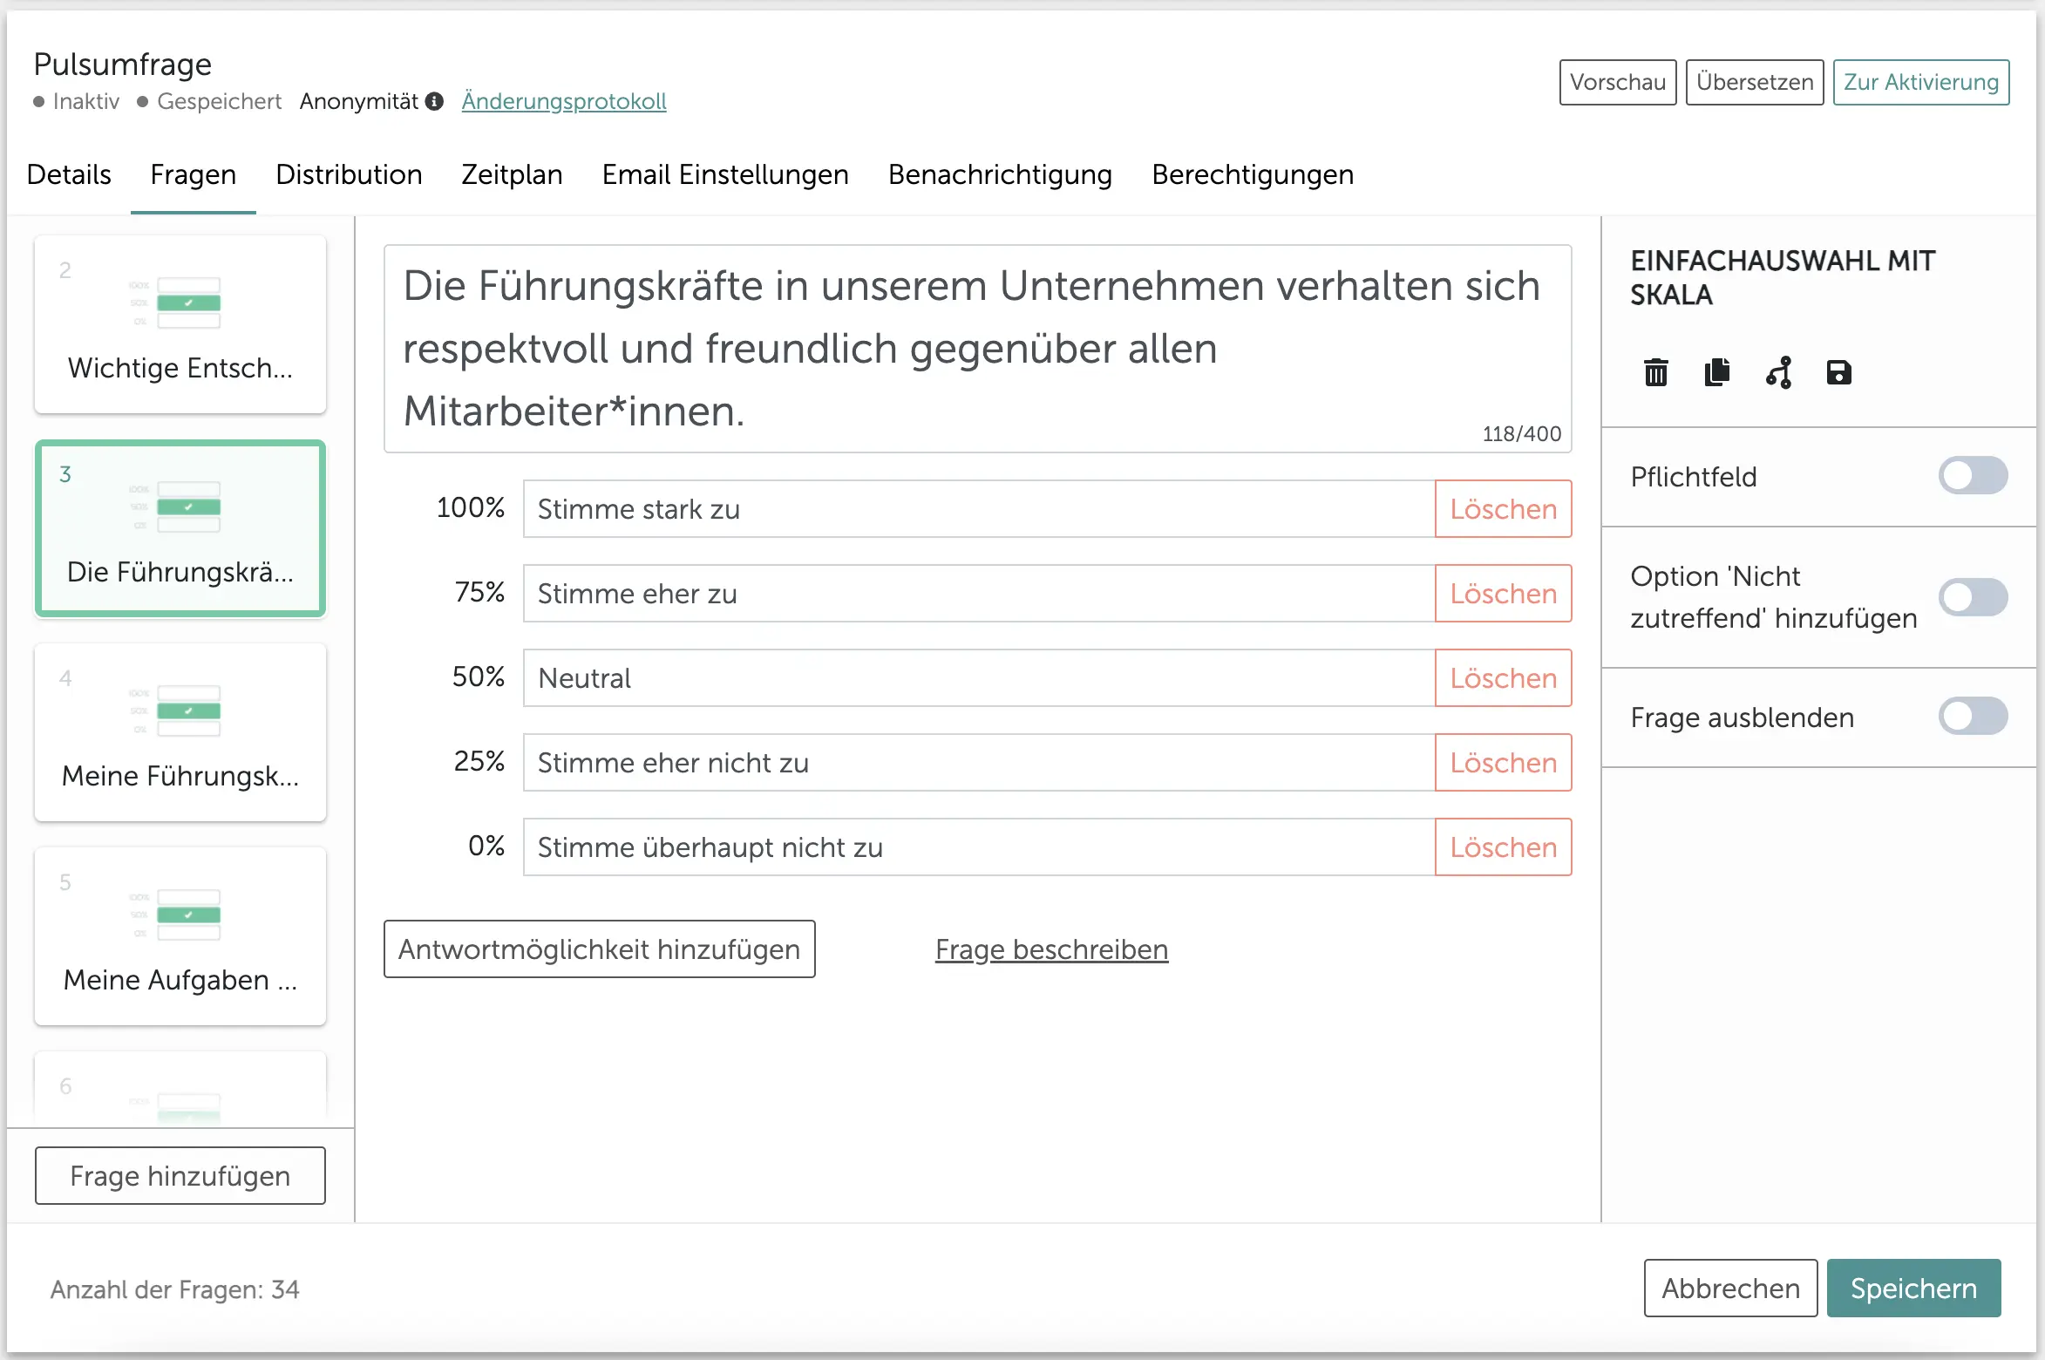The height and width of the screenshot is (1360, 2045).
Task: Select question 2 card Wichtige Entsch...
Action: click(180, 324)
